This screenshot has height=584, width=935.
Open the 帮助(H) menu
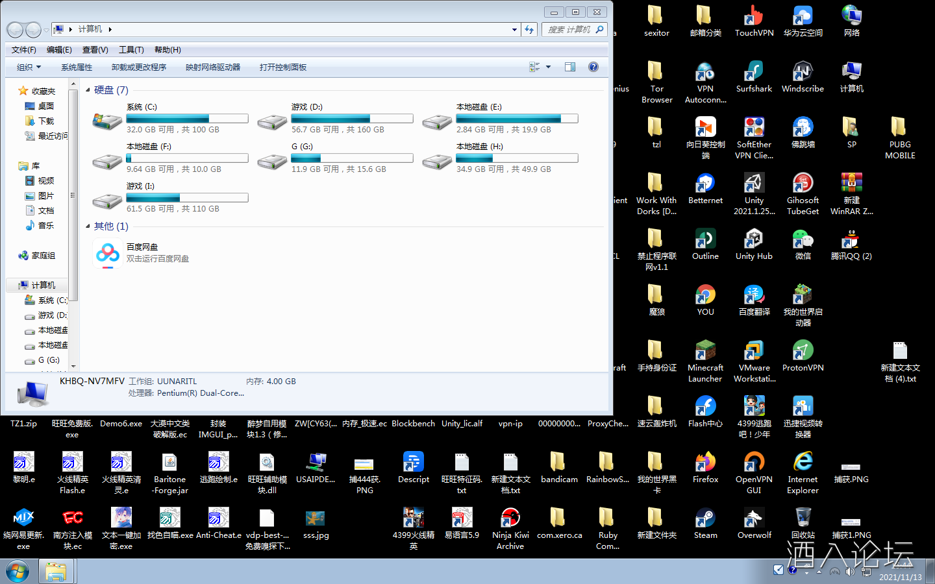[168, 50]
